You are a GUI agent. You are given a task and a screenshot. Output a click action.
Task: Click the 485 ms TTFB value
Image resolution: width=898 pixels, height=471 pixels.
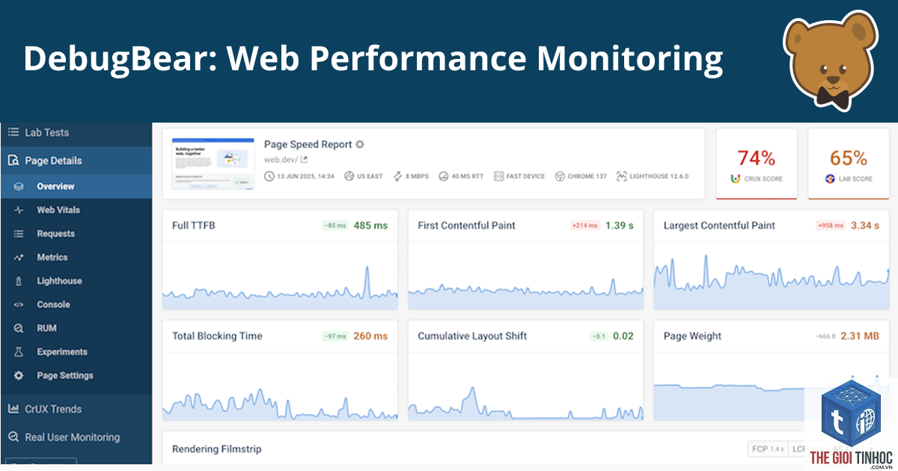(x=371, y=225)
